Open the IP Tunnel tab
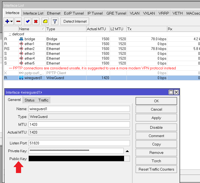This screenshot has width=200, height=183. pyautogui.click(x=95, y=13)
